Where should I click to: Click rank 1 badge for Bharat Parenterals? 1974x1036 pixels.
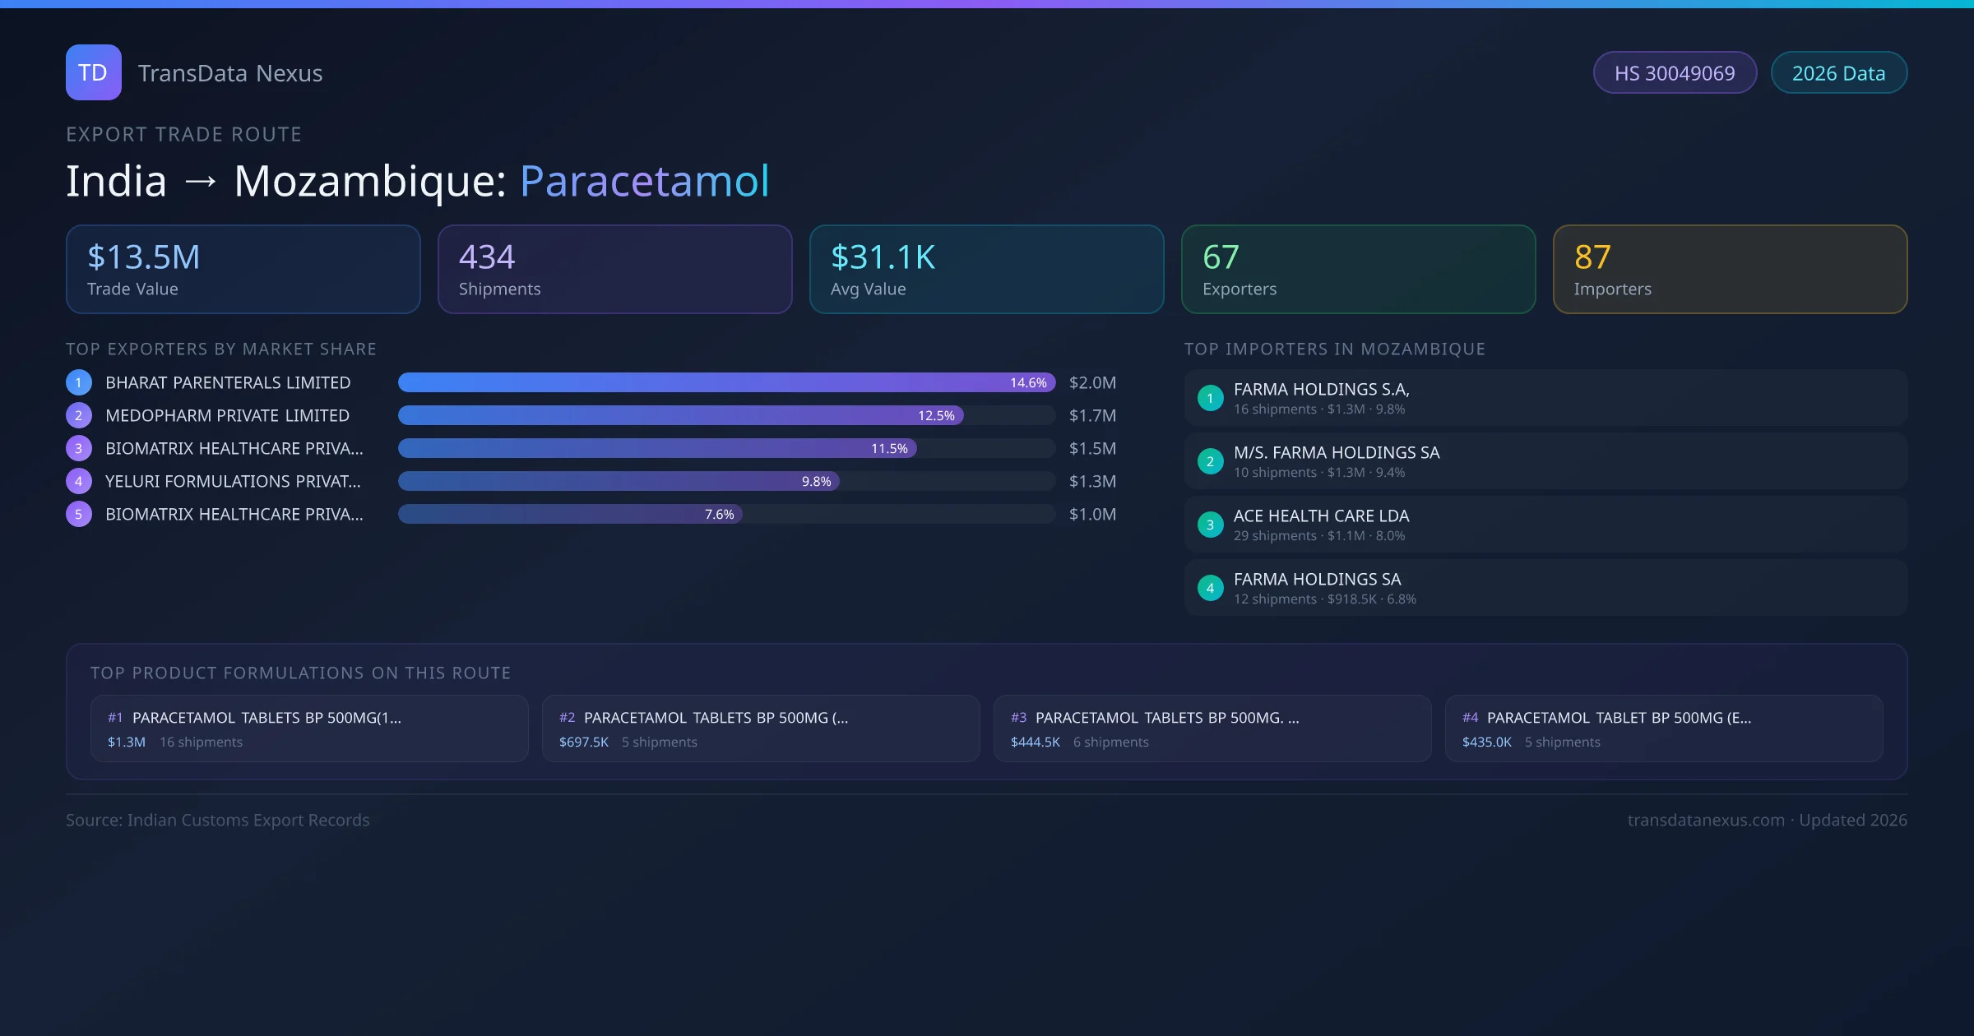click(79, 382)
